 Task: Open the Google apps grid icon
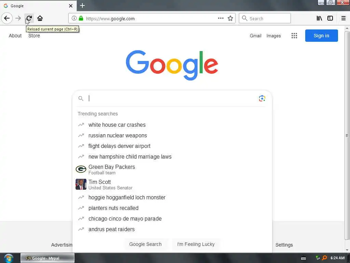tap(294, 36)
